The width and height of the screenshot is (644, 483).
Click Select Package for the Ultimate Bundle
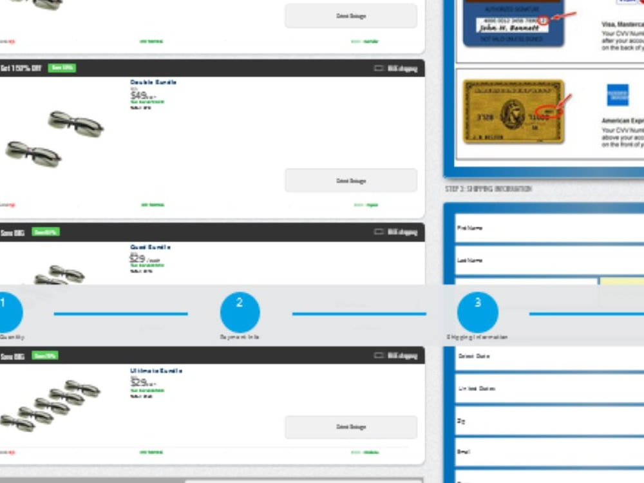point(350,426)
